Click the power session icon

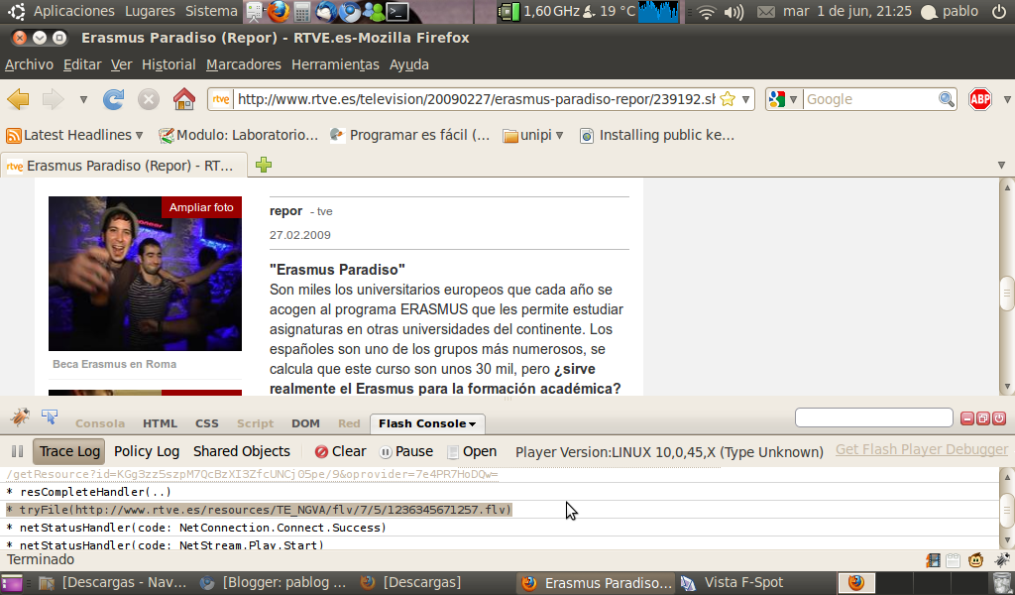click(x=999, y=11)
